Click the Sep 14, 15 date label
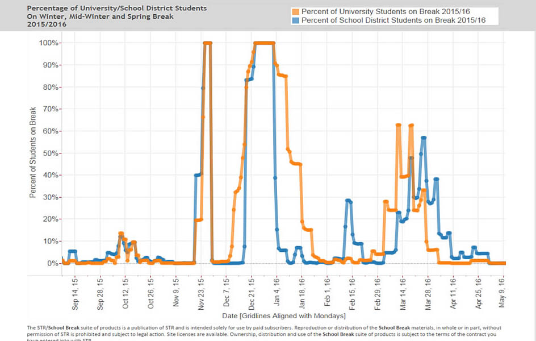This screenshot has width=536, height=341. tap(75, 294)
